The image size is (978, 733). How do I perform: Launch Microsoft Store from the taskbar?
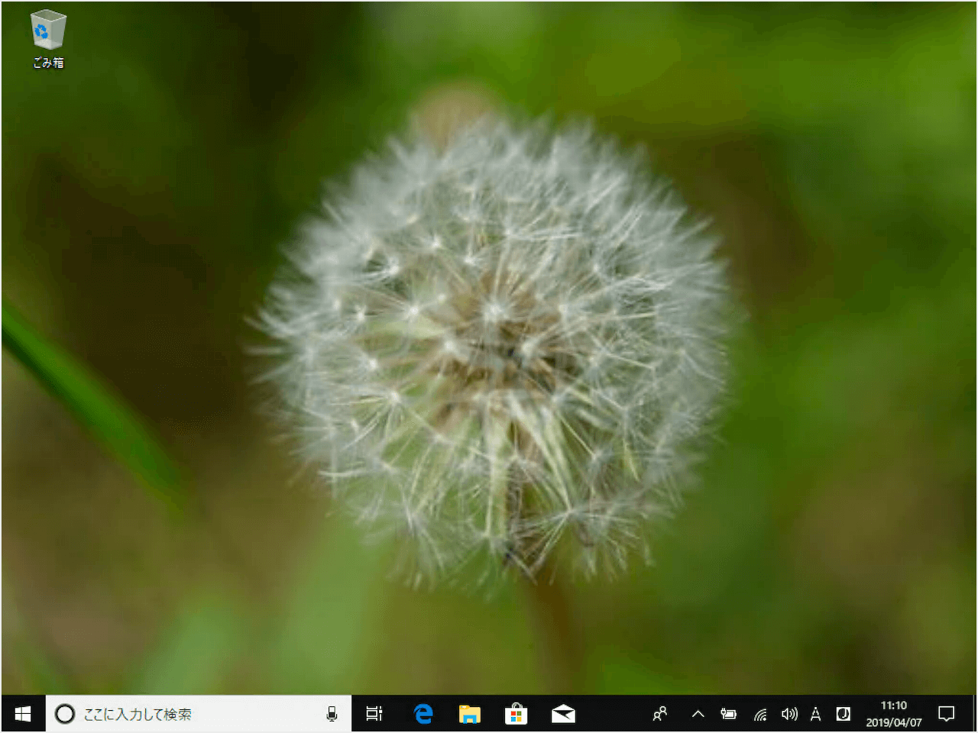[516, 714]
